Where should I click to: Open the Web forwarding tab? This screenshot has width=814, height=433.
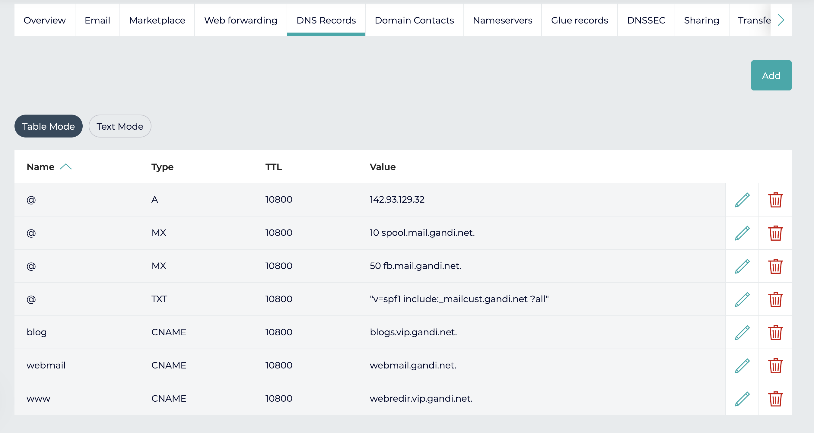(x=240, y=20)
